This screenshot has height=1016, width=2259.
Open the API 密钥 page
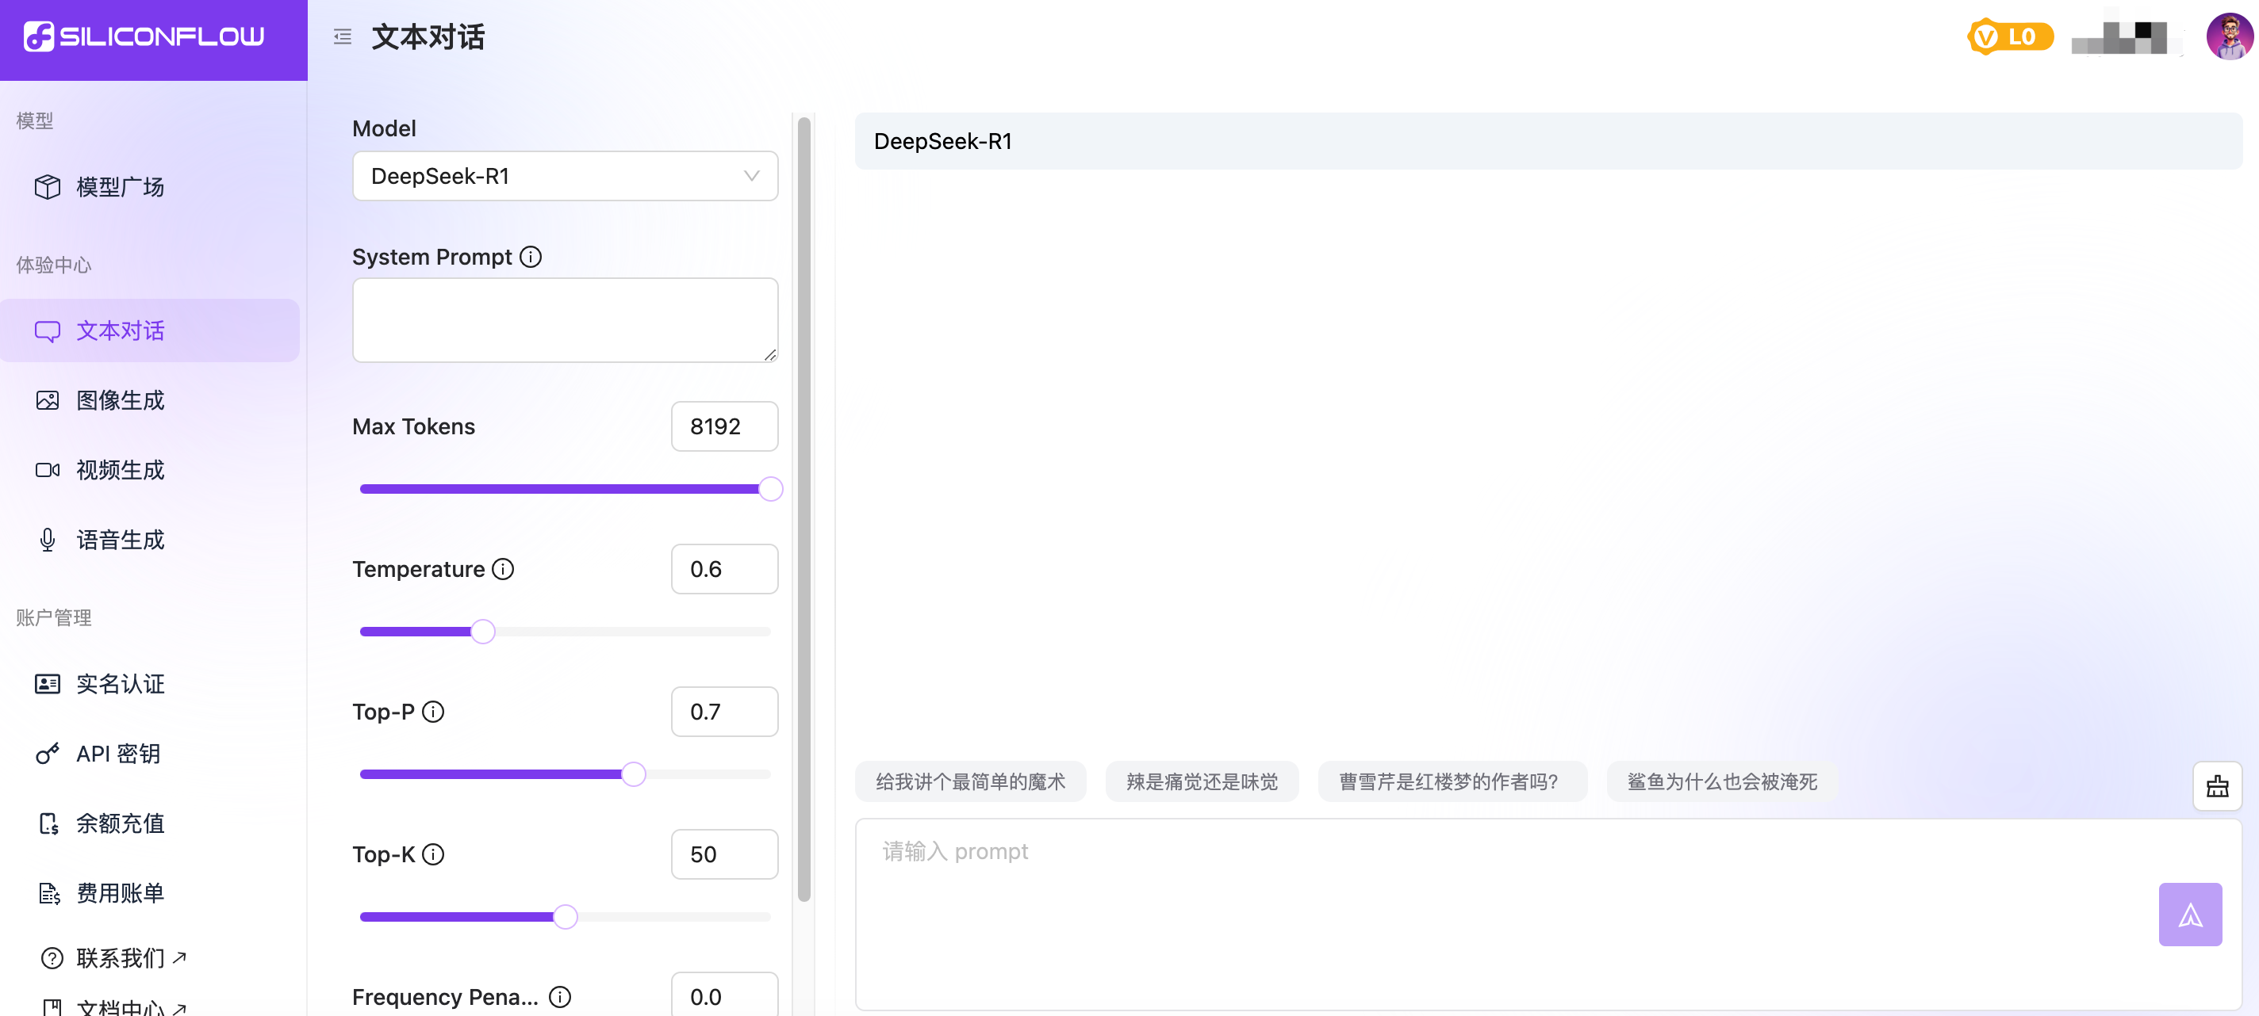pyautogui.click(x=117, y=753)
